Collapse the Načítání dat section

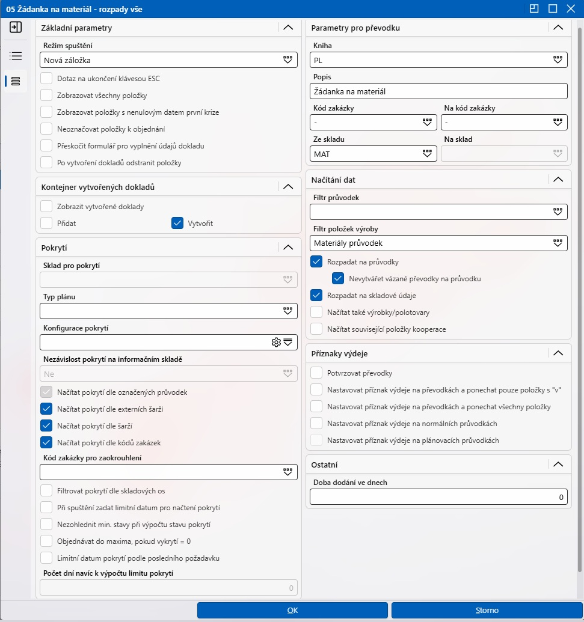pyautogui.click(x=558, y=179)
